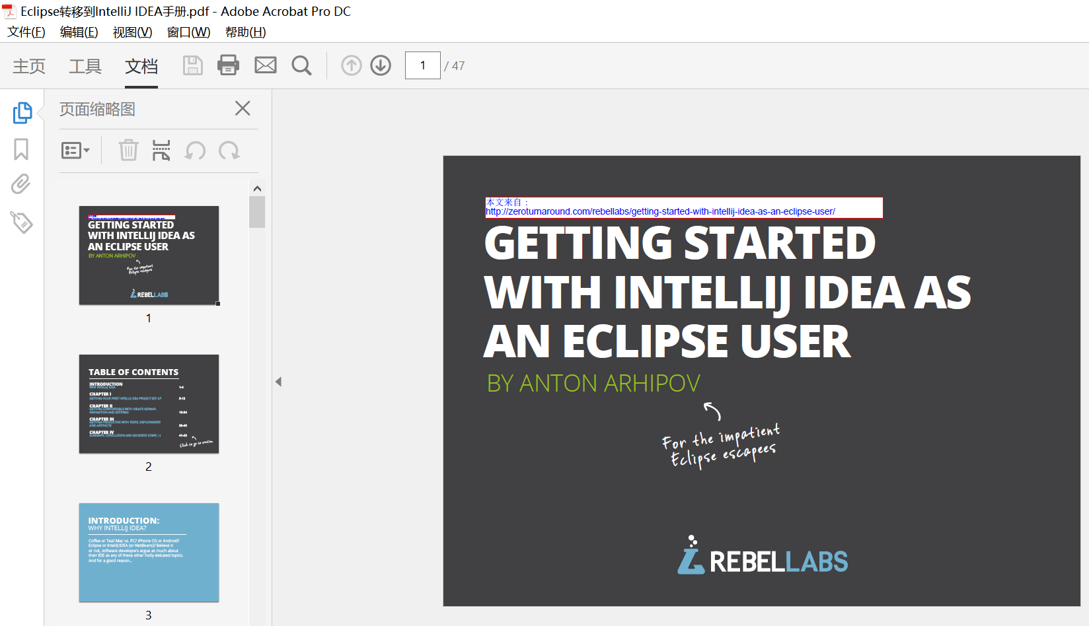Open thumbnail options dropdown menu
The width and height of the screenshot is (1089, 626).
(x=75, y=151)
